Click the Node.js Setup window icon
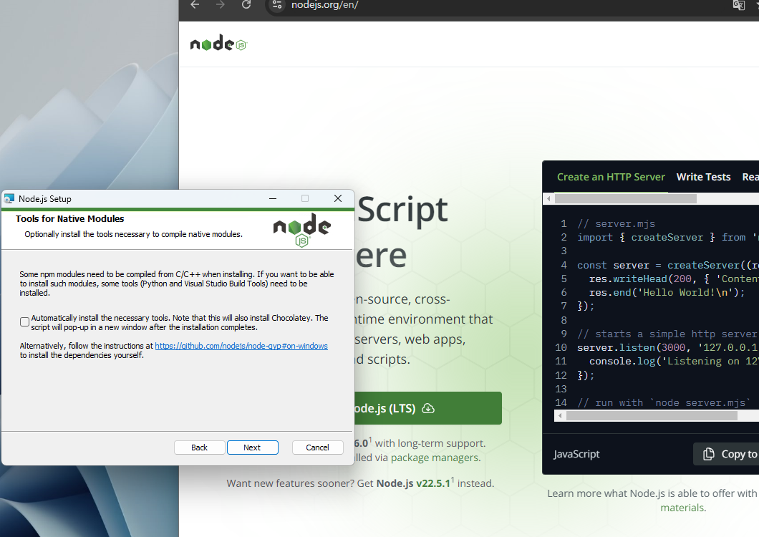The width and height of the screenshot is (759, 537). coord(9,198)
